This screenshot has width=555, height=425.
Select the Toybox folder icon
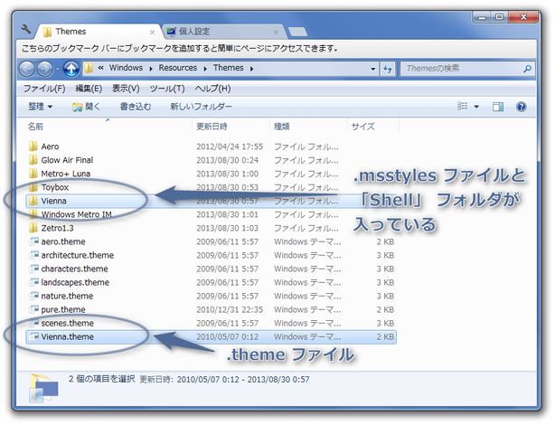tap(33, 187)
